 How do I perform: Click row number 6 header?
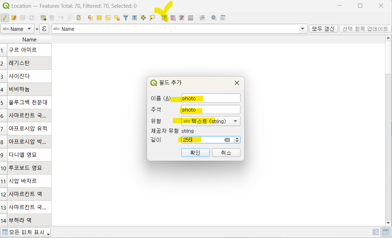coord(4,115)
